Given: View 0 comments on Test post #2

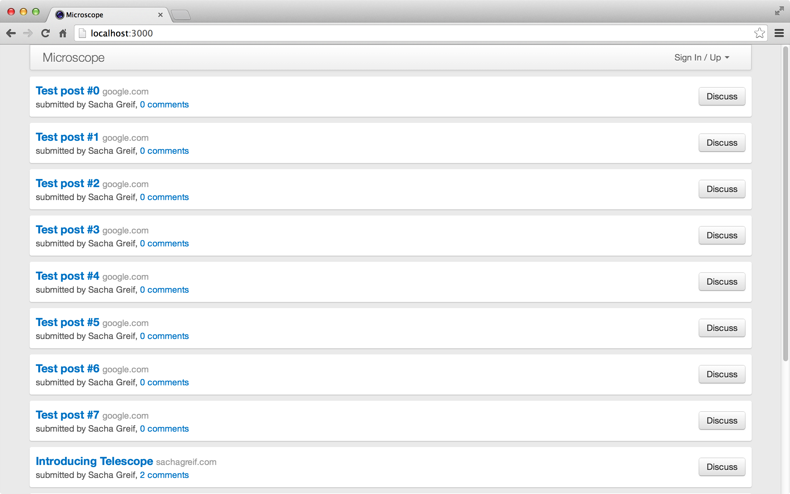Looking at the screenshot, I should [x=164, y=197].
